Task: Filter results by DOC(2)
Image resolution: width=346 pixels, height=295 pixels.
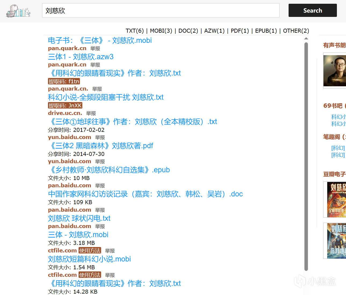Action: [188, 31]
